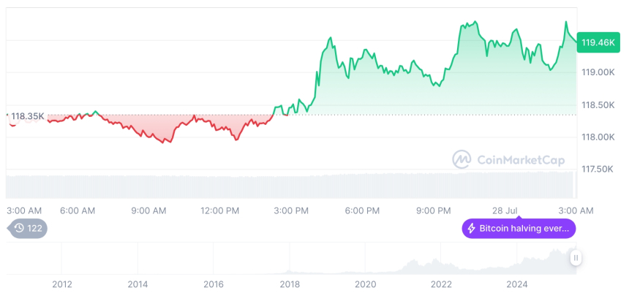Viewport: 629px width, 293px height.
Task: Click the 28 Jul date axis label
Action: [506, 210]
